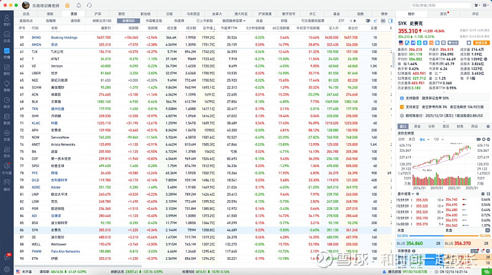Open 策略 strategy icon in left sidebar
The height and width of the screenshot is (275, 492).
pos(7,86)
